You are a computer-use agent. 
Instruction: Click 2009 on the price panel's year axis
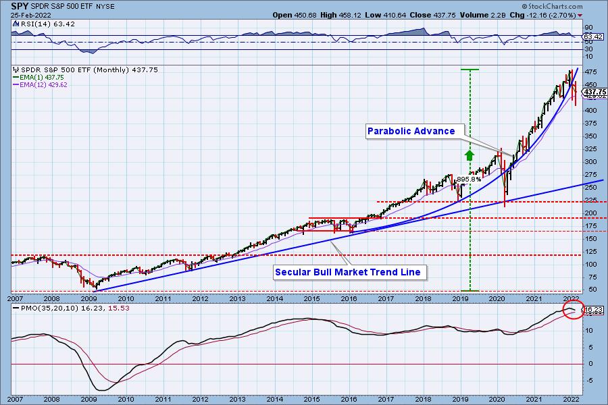(88, 298)
